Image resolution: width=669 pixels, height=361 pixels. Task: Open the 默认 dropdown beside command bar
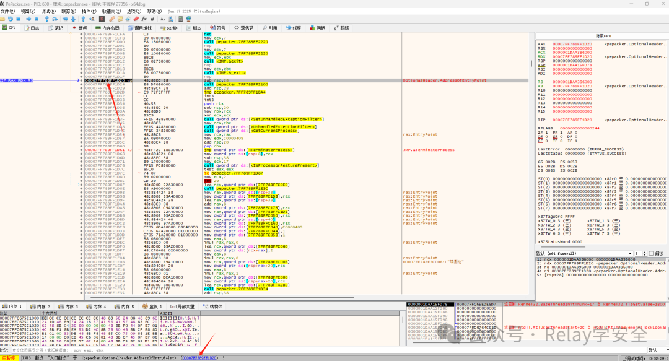pyautogui.click(x=657, y=350)
